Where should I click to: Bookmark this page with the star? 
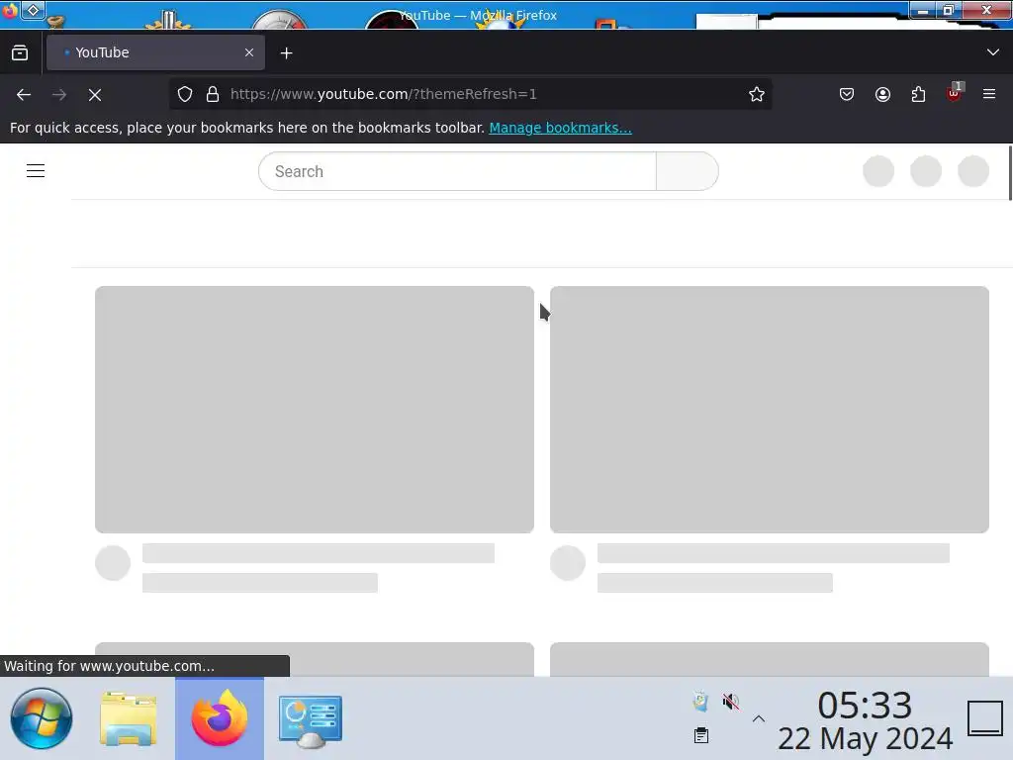point(757,94)
